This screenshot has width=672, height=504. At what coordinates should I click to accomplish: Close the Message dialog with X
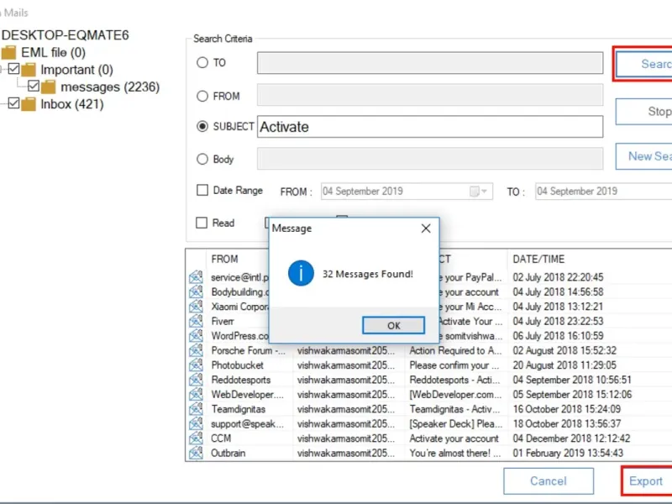[x=426, y=228]
